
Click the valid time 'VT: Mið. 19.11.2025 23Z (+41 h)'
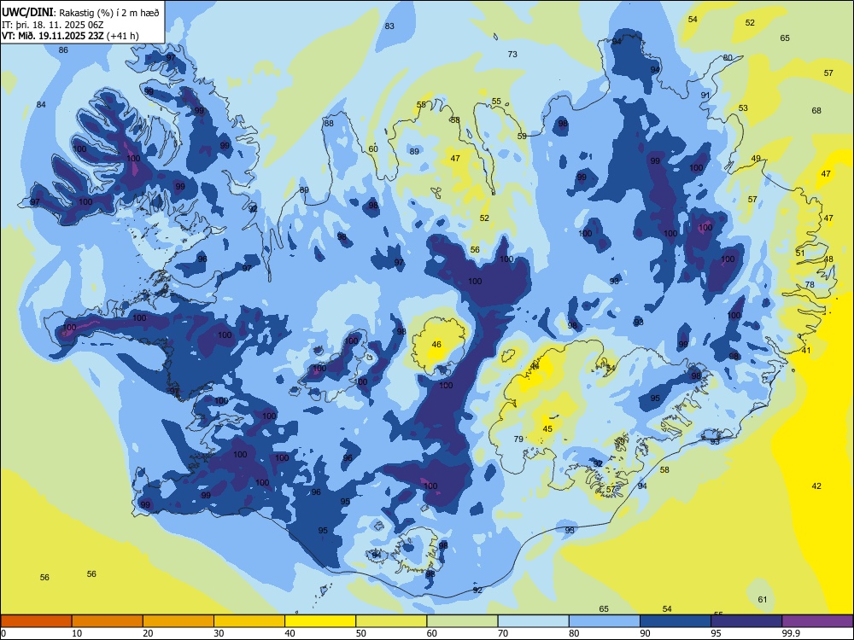tap(70, 36)
